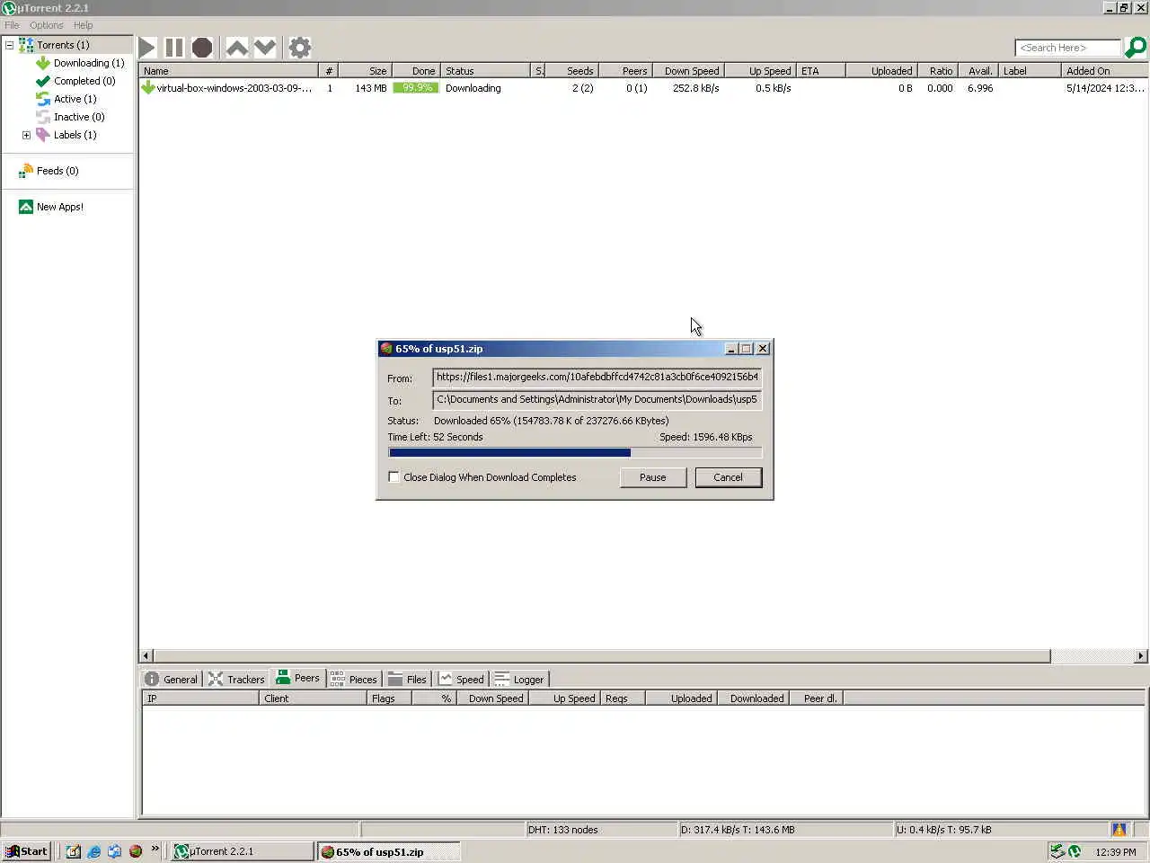Sort peers list by Client column header

coord(313,698)
